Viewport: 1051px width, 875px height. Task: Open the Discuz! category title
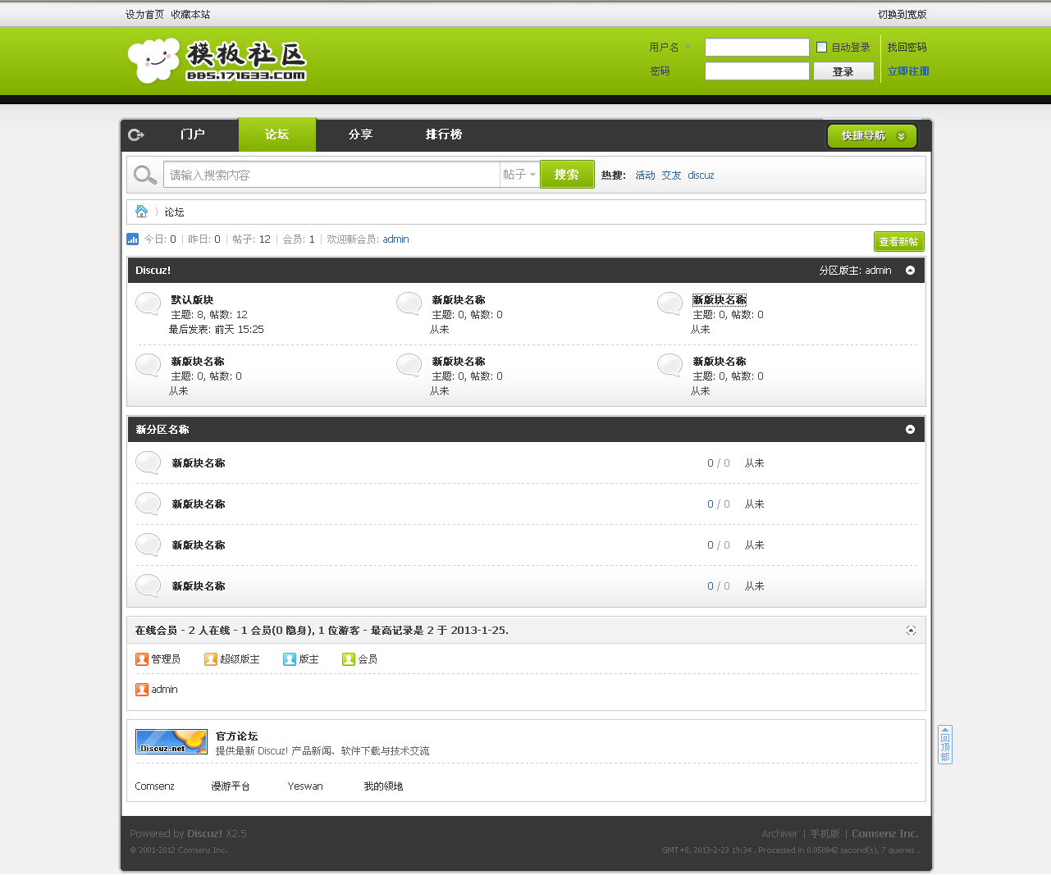click(x=153, y=271)
